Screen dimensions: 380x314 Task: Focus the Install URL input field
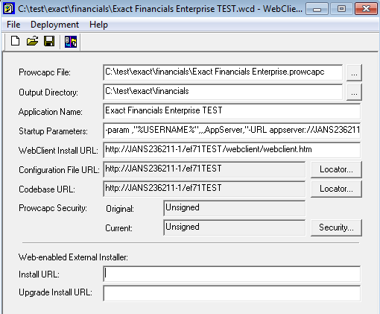pos(232,274)
